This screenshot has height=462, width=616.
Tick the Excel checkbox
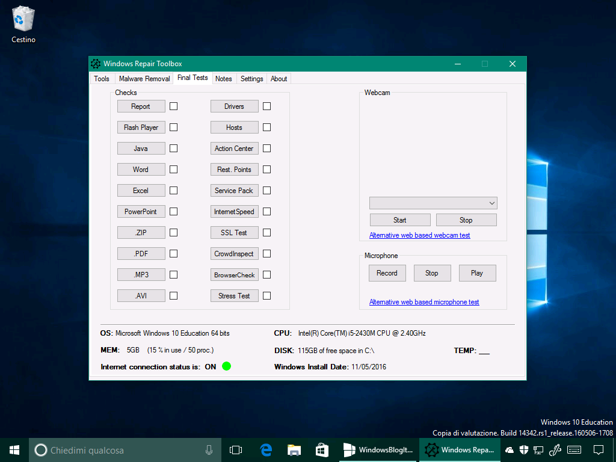coord(174,191)
